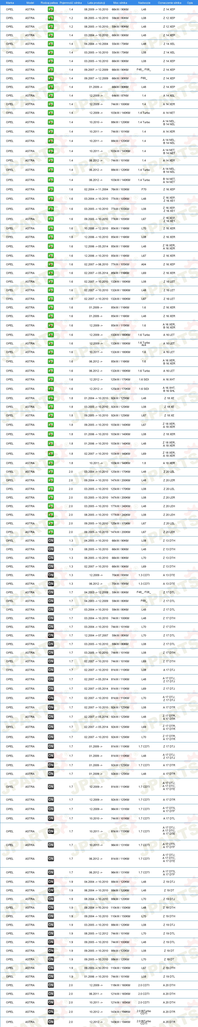The image size is (198, 1027).
Task: Click diesel ON icon in 118kW / 160KM row
Action: 51,985
